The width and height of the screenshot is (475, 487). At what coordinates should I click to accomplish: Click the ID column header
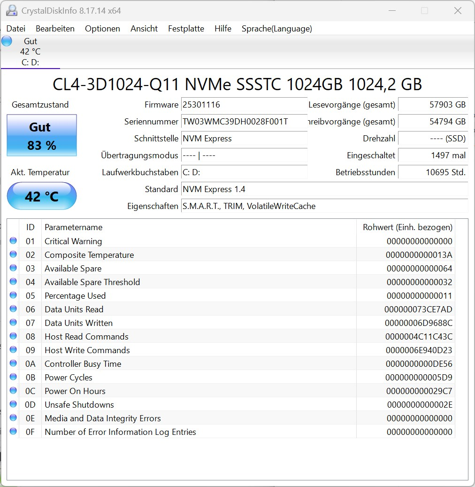[30, 227]
